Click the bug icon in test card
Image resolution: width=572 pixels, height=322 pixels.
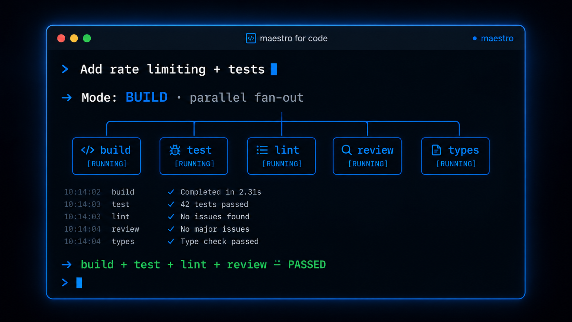click(x=175, y=150)
